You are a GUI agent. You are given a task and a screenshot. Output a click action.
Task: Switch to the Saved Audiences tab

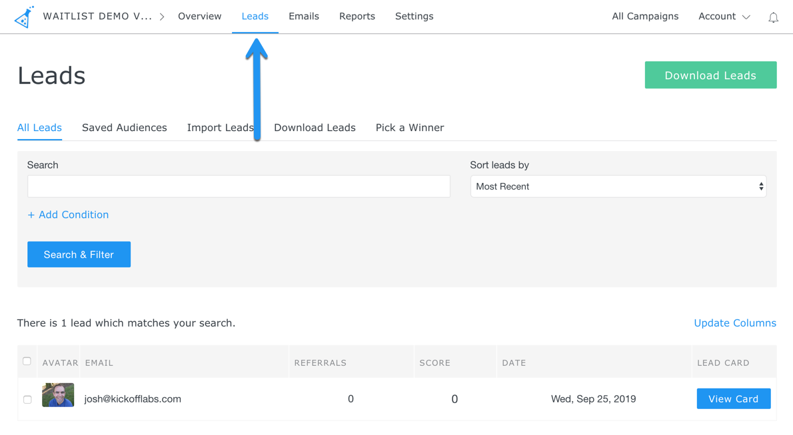[124, 128]
